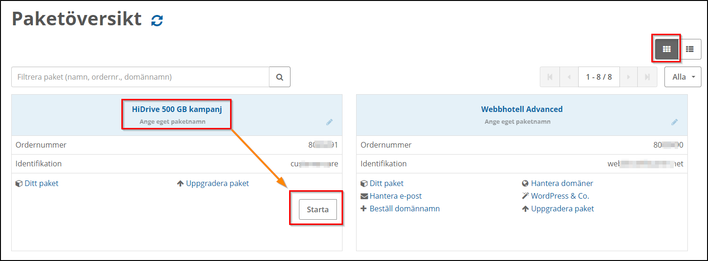Click Uppgradera paket under HiDrive
Screen dimensions: 708x261
[x=217, y=183]
